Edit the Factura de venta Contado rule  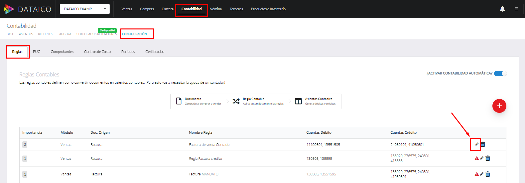[476, 144]
